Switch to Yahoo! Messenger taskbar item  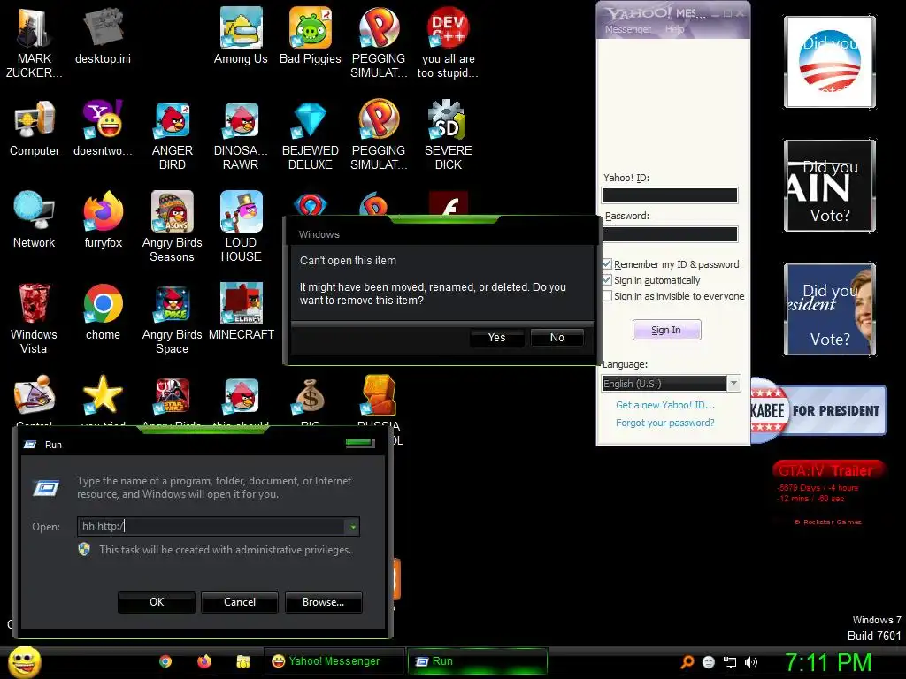(x=334, y=661)
